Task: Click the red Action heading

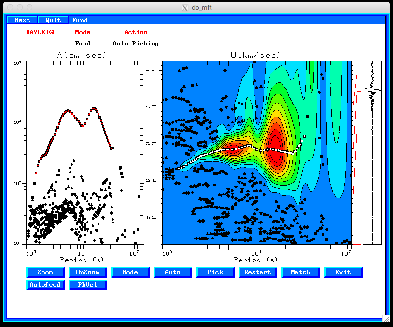Action: coord(136,32)
